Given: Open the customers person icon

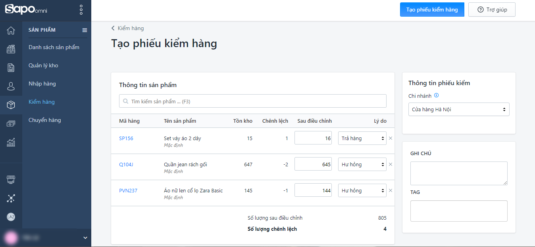Looking at the screenshot, I should (x=11, y=86).
